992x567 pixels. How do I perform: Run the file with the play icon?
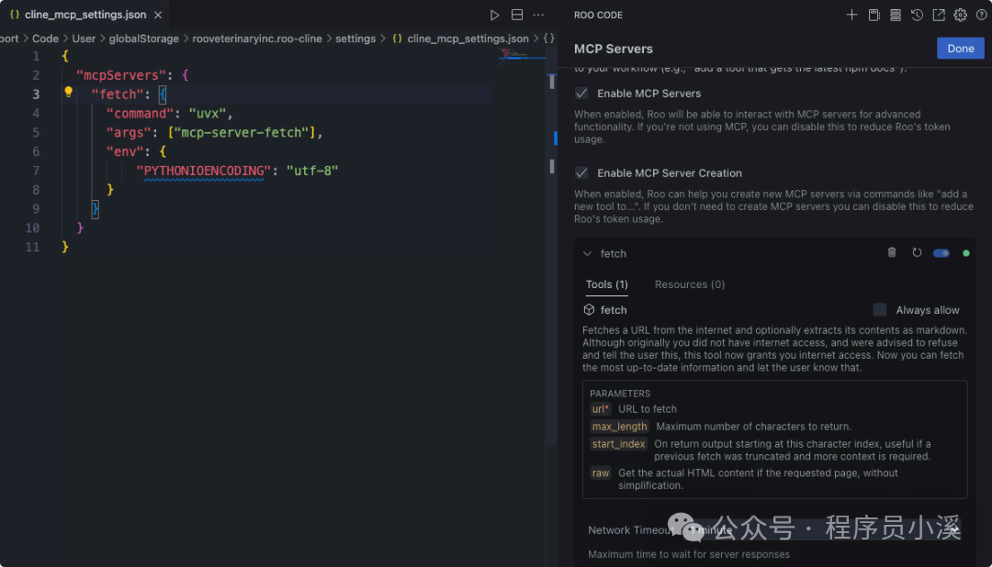[494, 16]
